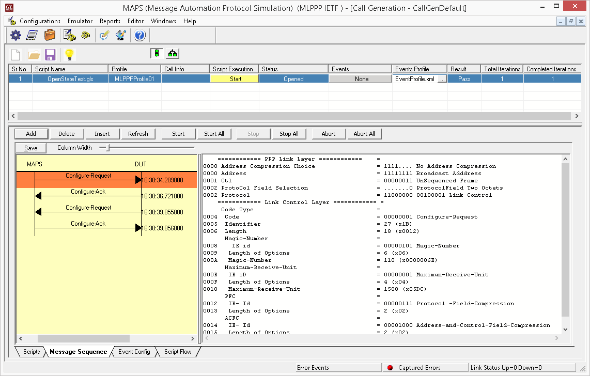Click the child window icon beside Configurations
Screen dimensions: 590x376
(x=12, y=21)
